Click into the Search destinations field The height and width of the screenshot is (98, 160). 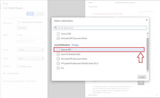[x=100, y=28]
